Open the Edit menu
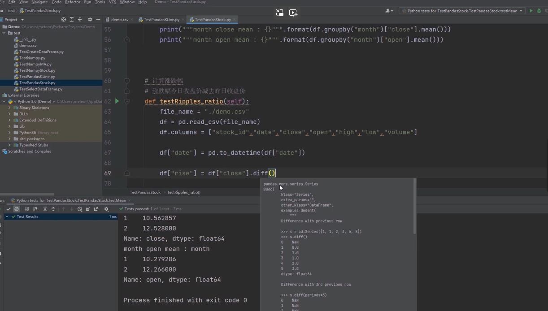Screen dimensions: 548x311 12,2
